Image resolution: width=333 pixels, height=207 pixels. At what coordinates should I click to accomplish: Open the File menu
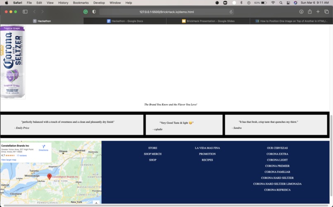tap(29, 3)
